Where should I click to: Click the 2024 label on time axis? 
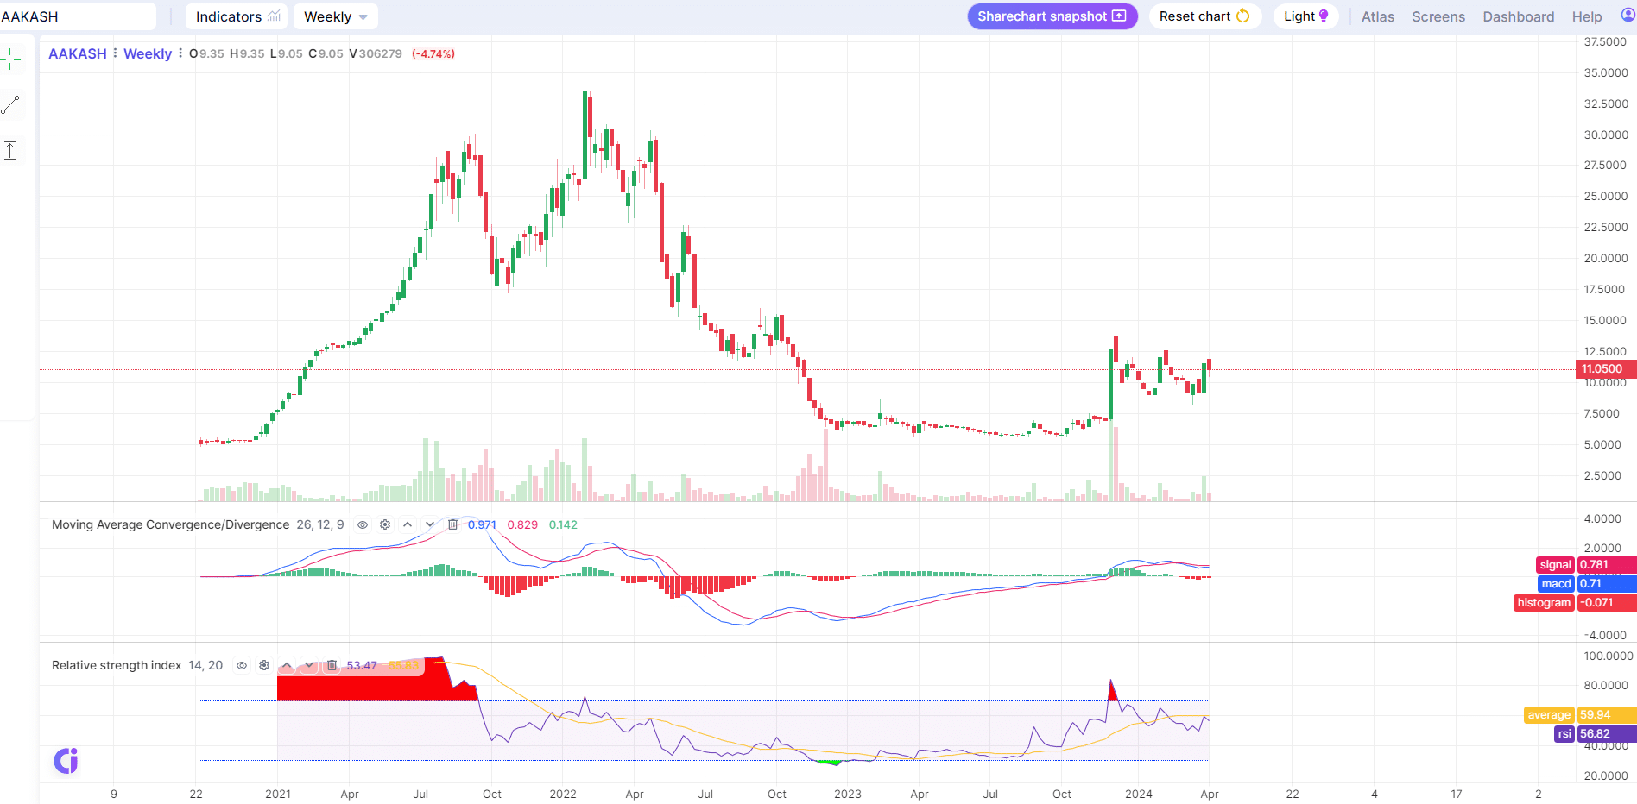coord(1139,794)
